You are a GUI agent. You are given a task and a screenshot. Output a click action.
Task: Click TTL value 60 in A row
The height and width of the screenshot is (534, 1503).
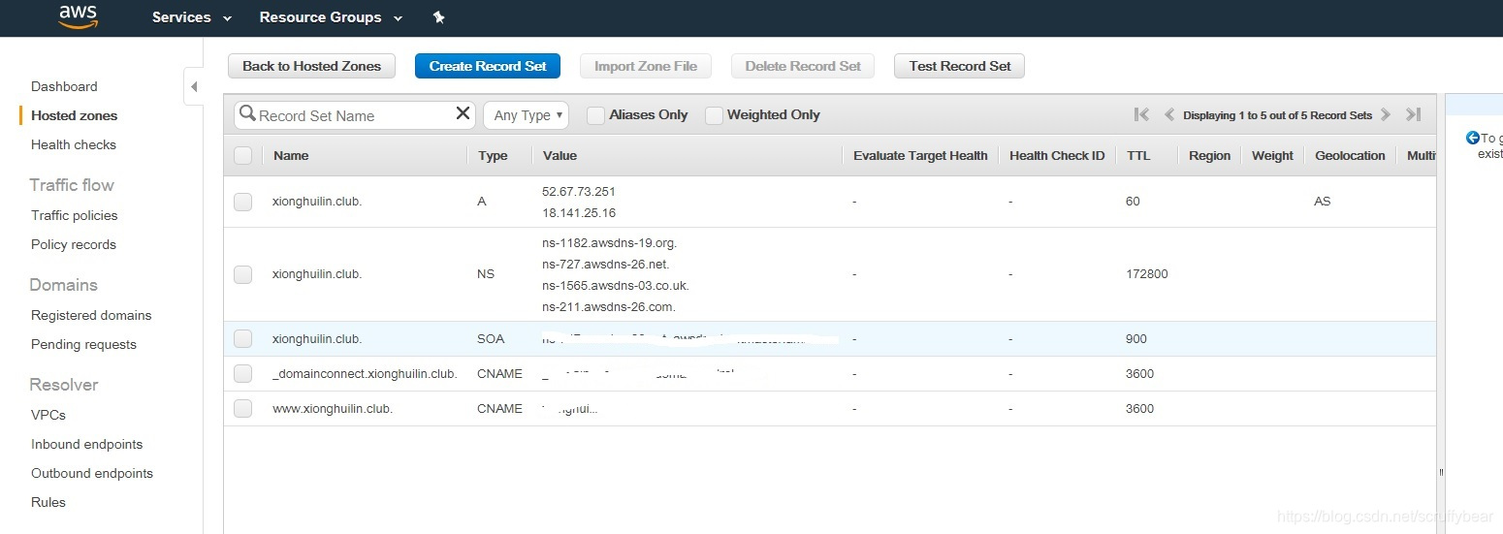coord(1133,202)
